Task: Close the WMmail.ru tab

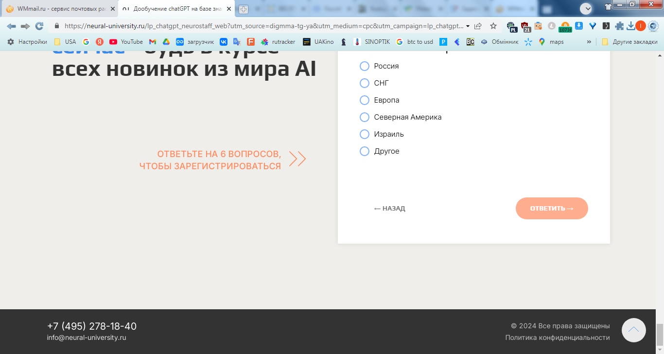Action: [113, 9]
